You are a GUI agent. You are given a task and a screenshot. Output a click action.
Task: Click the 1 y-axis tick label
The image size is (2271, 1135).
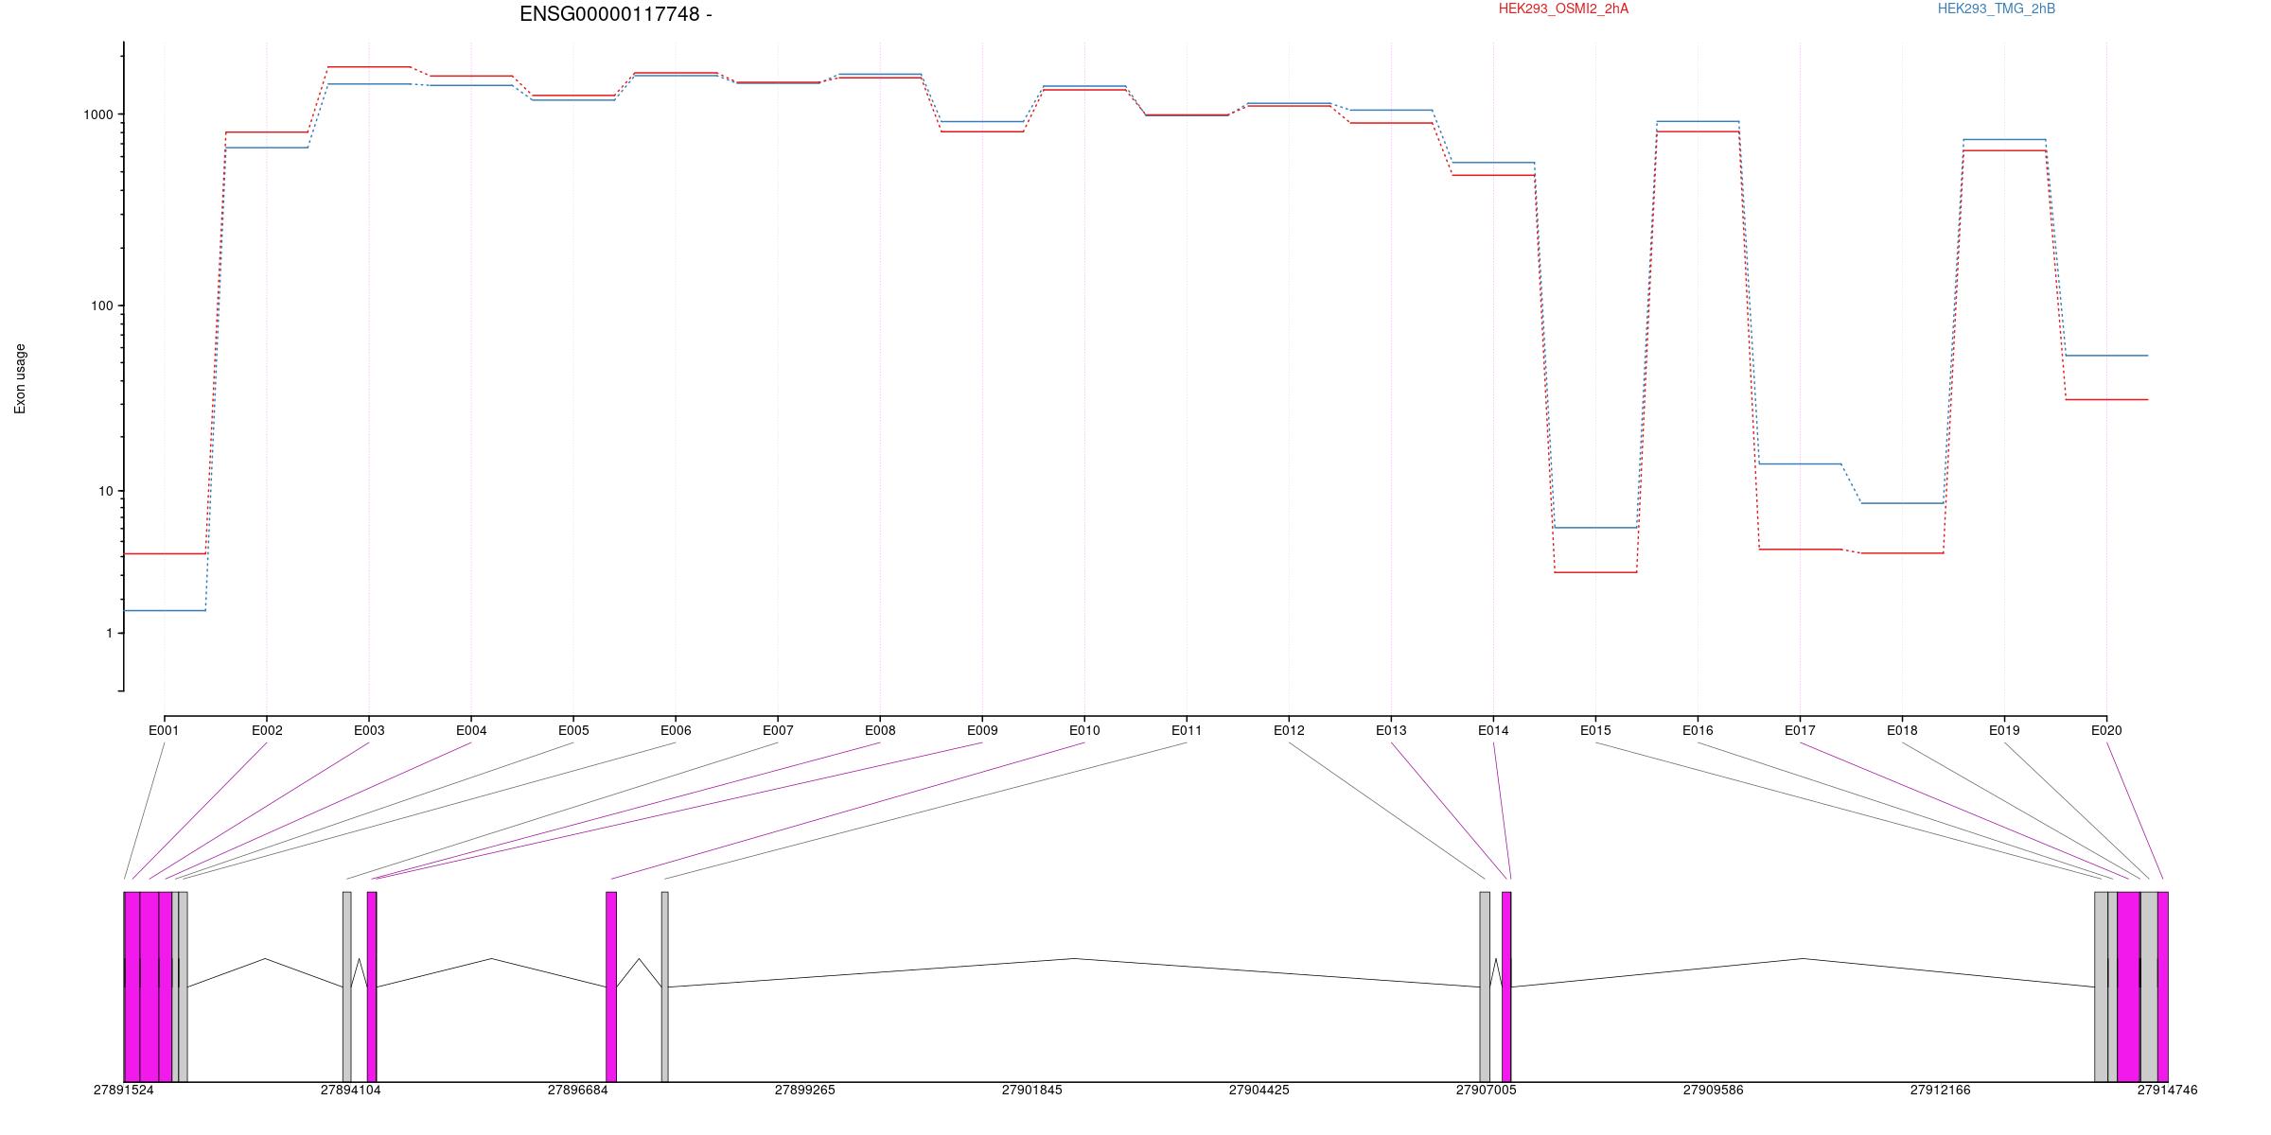109,633
